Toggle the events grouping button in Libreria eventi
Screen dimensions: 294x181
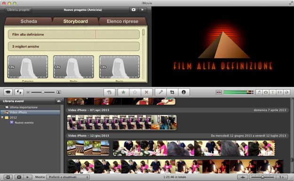coord(59,101)
